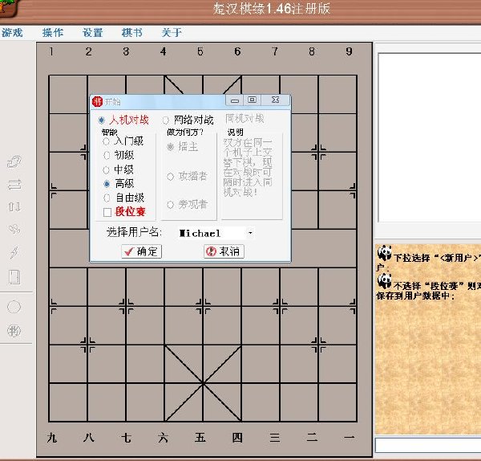Click the second panda icon in tips panel
This screenshot has width=481, height=461.
point(384,281)
